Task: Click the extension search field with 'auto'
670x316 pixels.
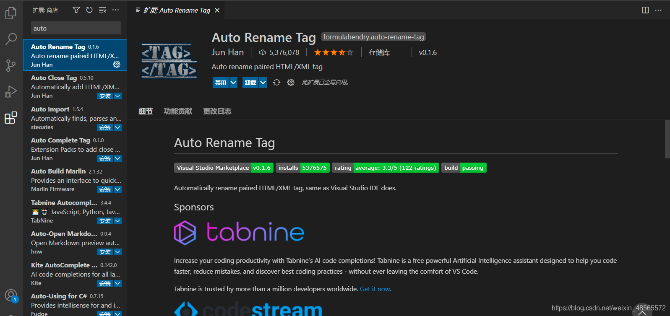Action: pyautogui.click(x=76, y=28)
